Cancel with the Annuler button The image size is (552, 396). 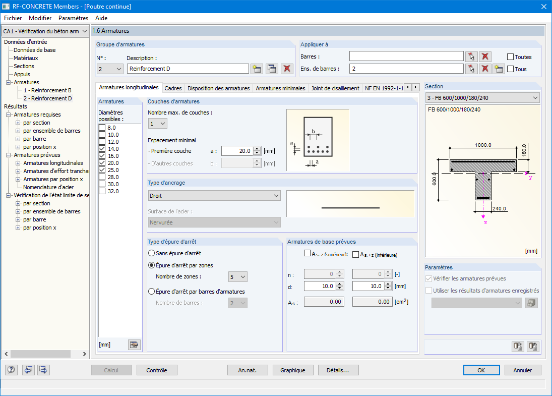click(522, 370)
